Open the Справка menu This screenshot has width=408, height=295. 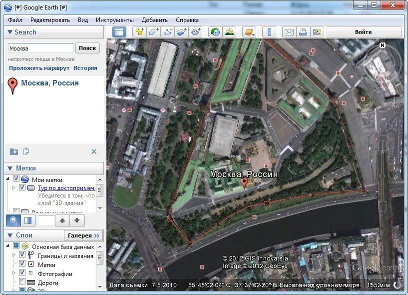tap(187, 20)
